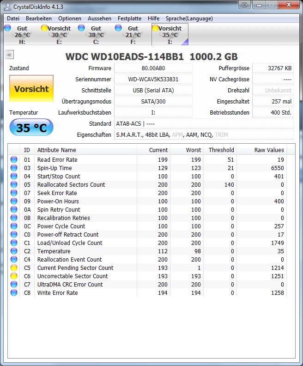Open the Optionen menu
This screenshot has width=303, height=366.
(x=70, y=18)
